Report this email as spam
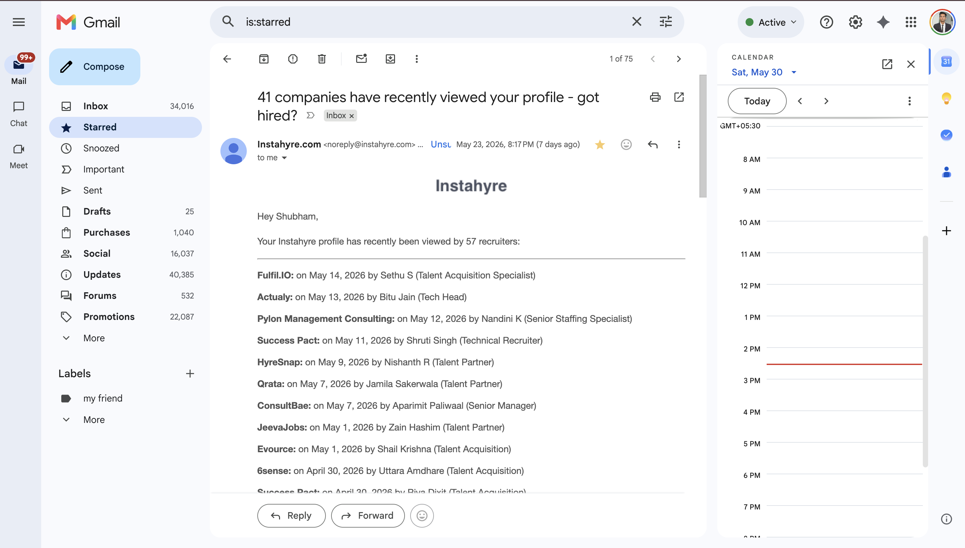Image resolution: width=965 pixels, height=548 pixels. point(293,59)
